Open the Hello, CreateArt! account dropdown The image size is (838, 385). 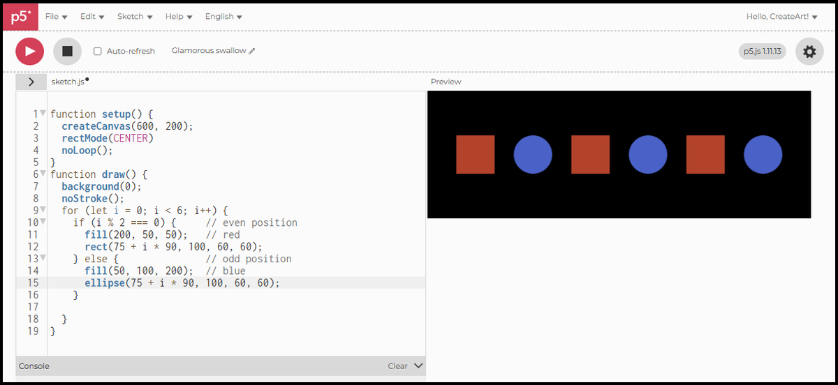781,16
